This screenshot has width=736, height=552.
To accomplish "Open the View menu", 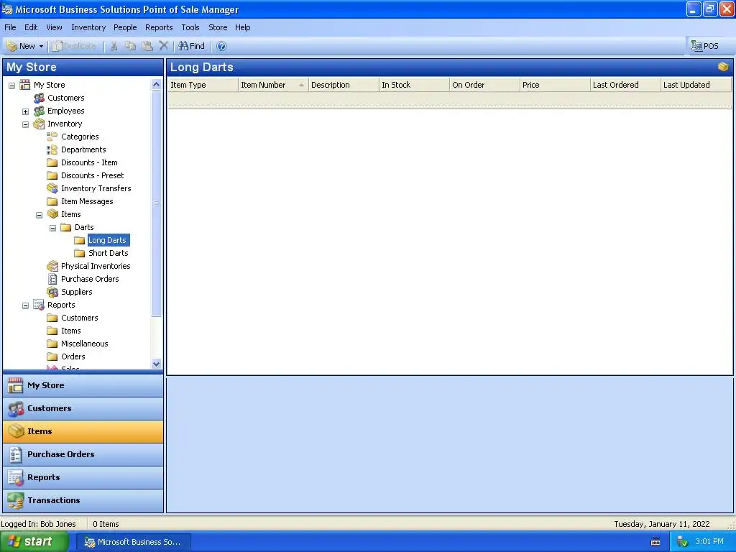I will click(54, 27).
